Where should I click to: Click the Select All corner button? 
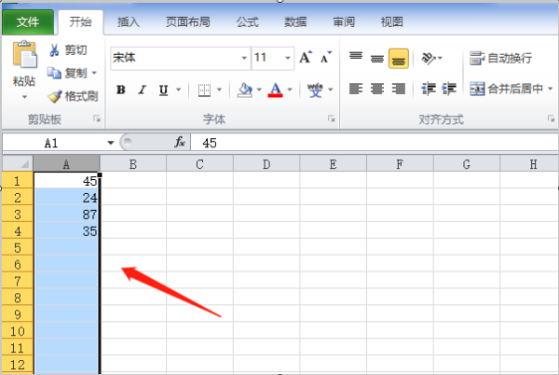[x=18, y=164]
